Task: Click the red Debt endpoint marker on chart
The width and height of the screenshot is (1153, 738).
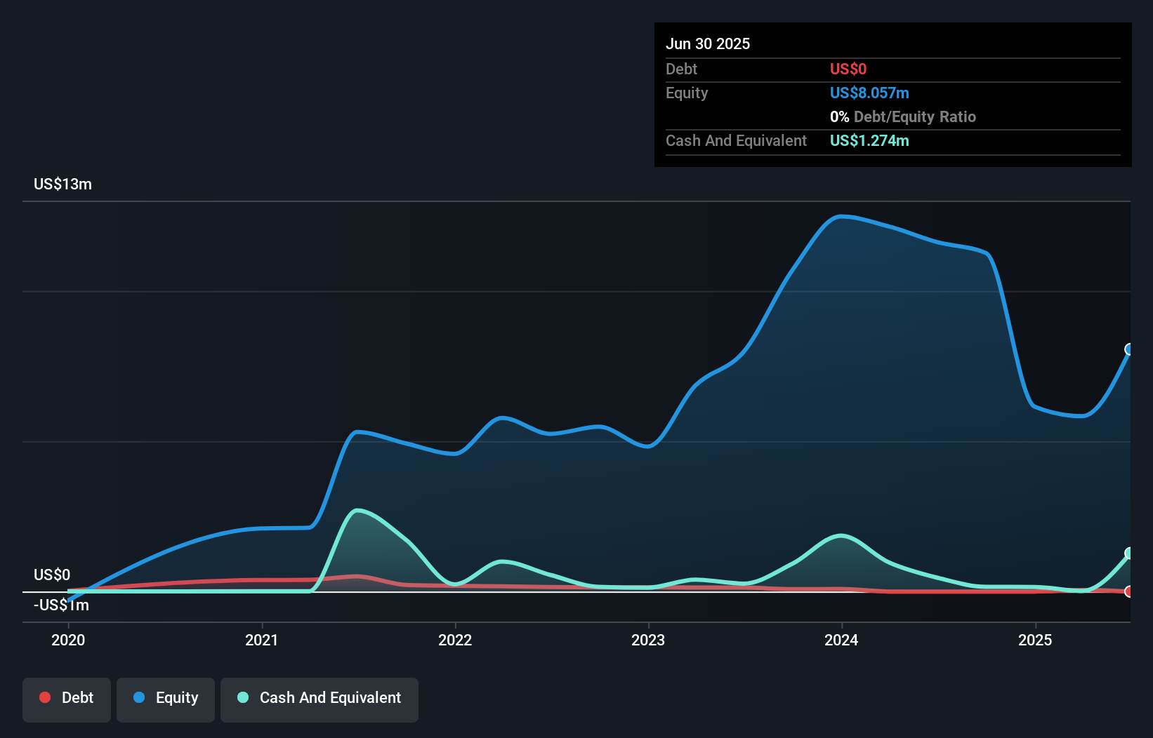Action: tap(1129, 591)
